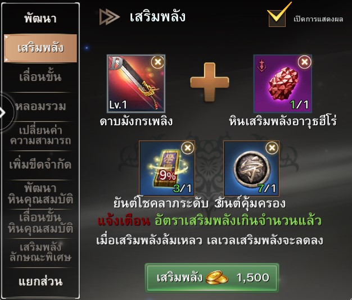This screenshot has width=352, height=300.
Task: Select the ดาบมังกรเพลิง sword item slot
Action: (x=136, y=83)
